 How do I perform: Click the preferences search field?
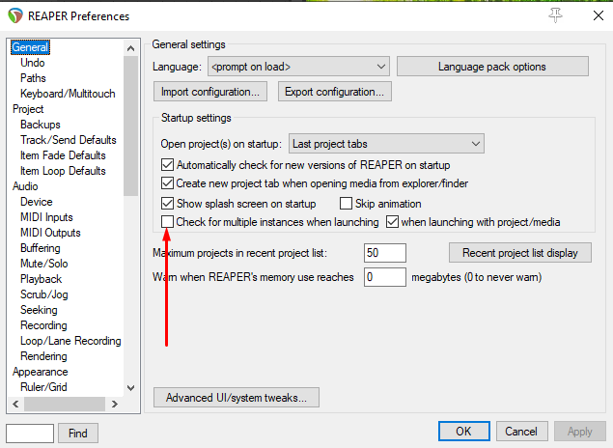[x=30, y=434]
